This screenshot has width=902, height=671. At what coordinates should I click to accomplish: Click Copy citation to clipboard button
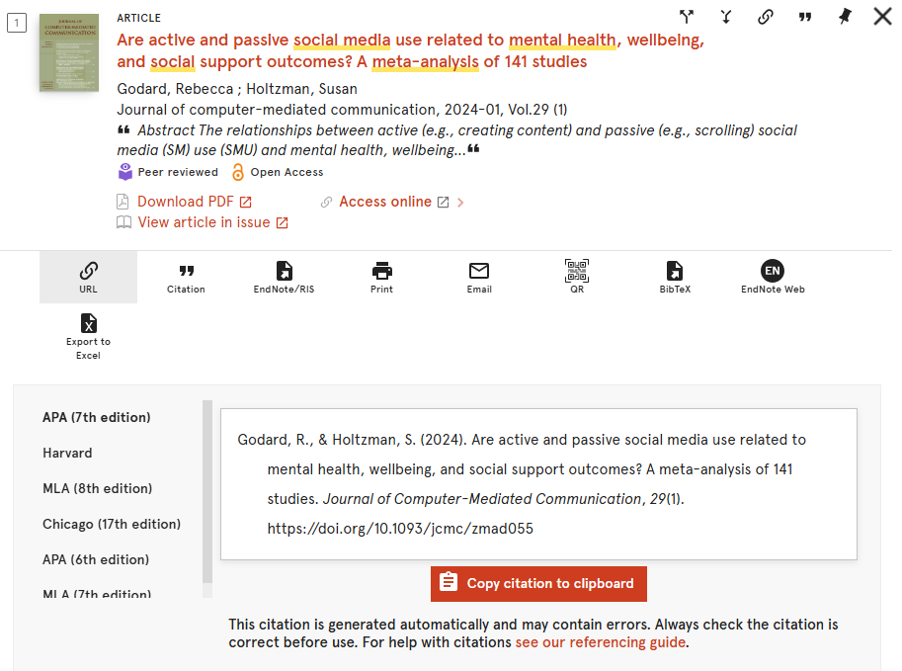(538, 583)
